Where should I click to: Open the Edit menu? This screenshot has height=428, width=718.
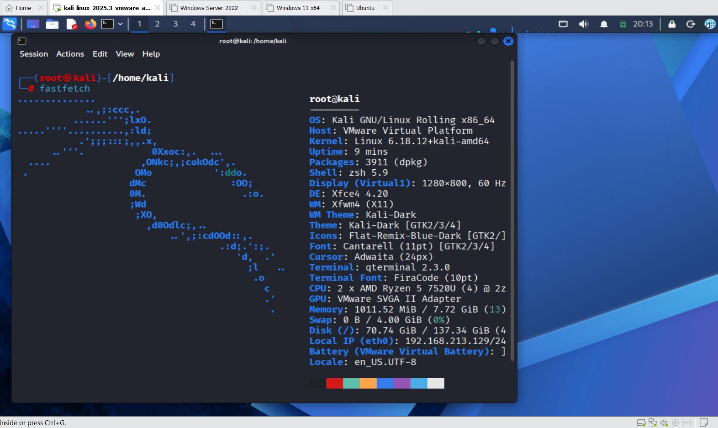100,54
